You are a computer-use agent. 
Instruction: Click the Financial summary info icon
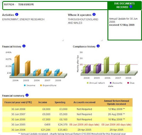(x=27, y=95)
